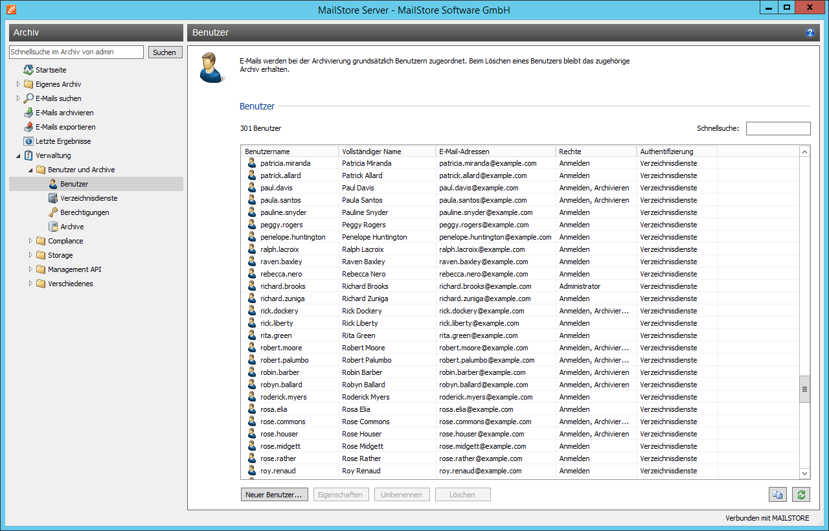Focus the Schnellsuche user filter field
The image size is (829, 531).
click(x=778, y=128)
